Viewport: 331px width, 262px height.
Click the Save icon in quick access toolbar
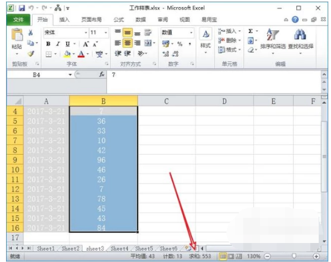click(x=22, y=8)
